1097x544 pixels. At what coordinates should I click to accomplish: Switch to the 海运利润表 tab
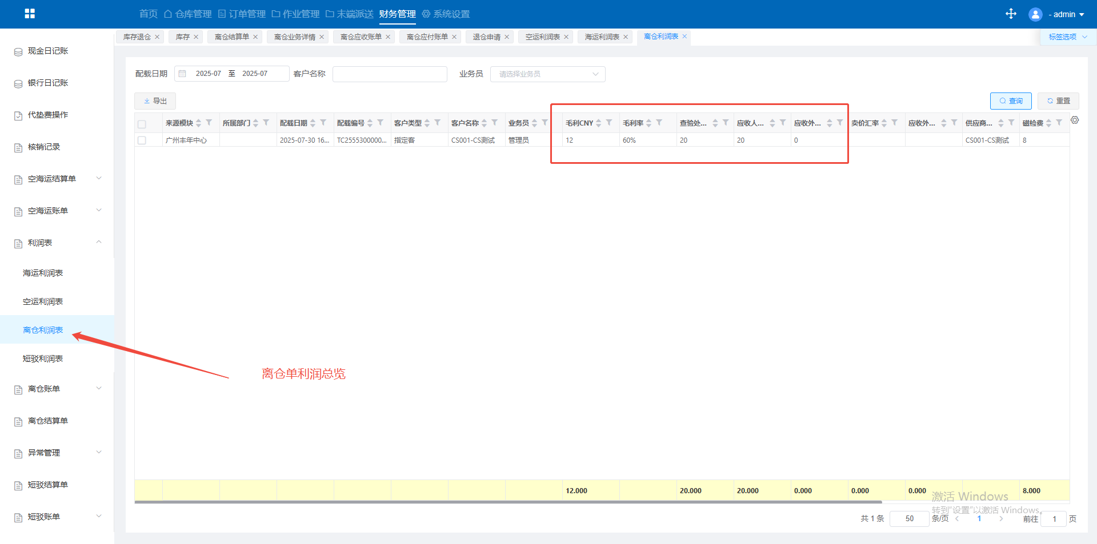click(602, 37)
